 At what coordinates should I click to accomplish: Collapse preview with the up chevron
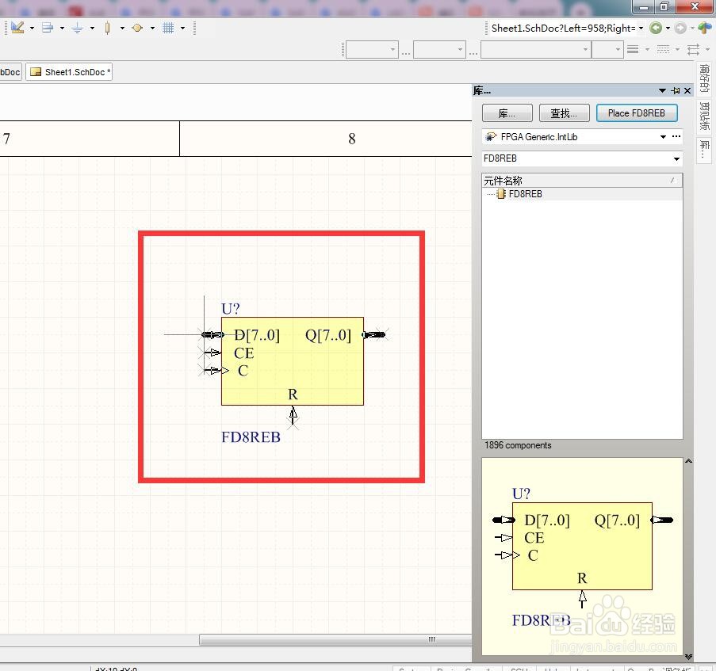(688, 461)
